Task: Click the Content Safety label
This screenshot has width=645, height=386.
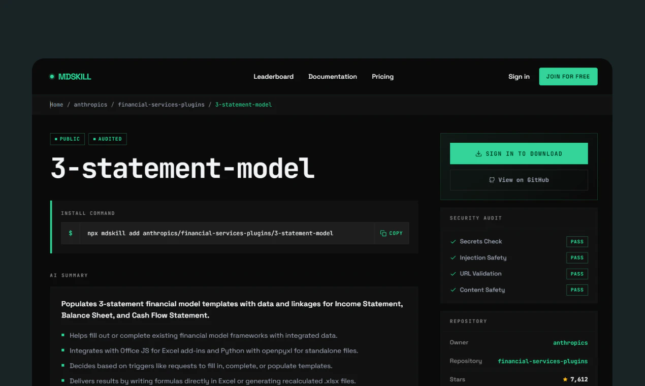Action: click(482, 290)
